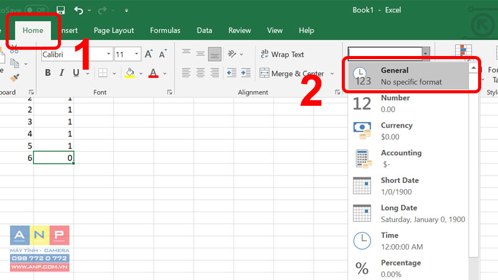Screen dimensions: 498x280
Task: Select the cell containing 0
Action: pyautogui.click(x=54, y=158)
